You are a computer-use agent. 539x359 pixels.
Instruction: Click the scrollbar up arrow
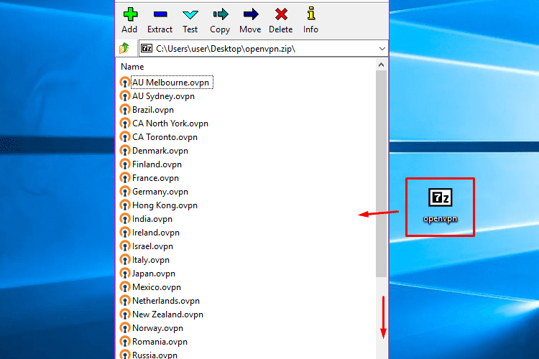[381, 65]
